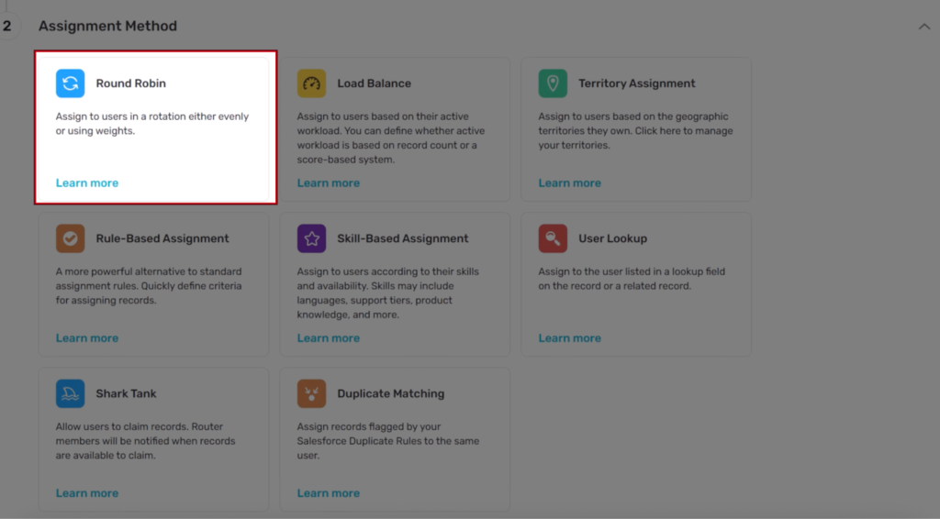Viewport: 940px width, 519px height.
Task: Click the Territory Assignment map pin icon
Action: pyautogui.click(x=553, y=83)
